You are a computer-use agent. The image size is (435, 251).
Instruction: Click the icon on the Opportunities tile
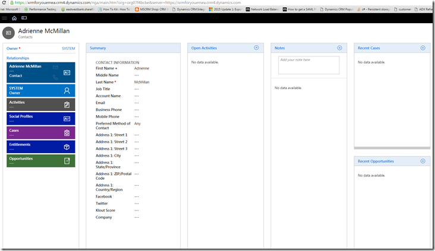67,161
